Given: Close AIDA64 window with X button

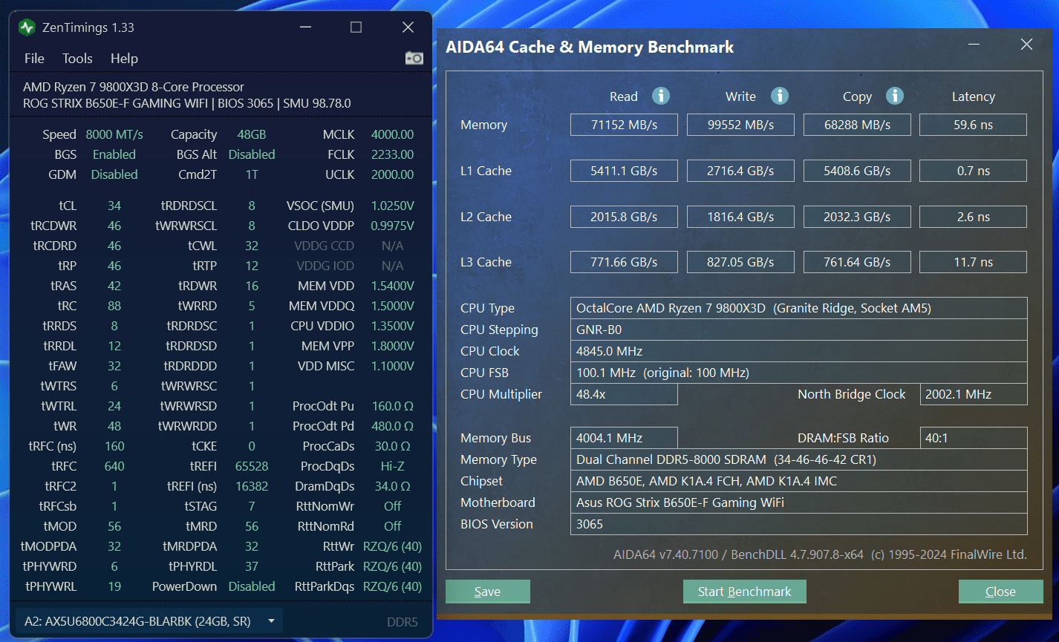Looking at the screenshot, I should [x=1026, y=45].
